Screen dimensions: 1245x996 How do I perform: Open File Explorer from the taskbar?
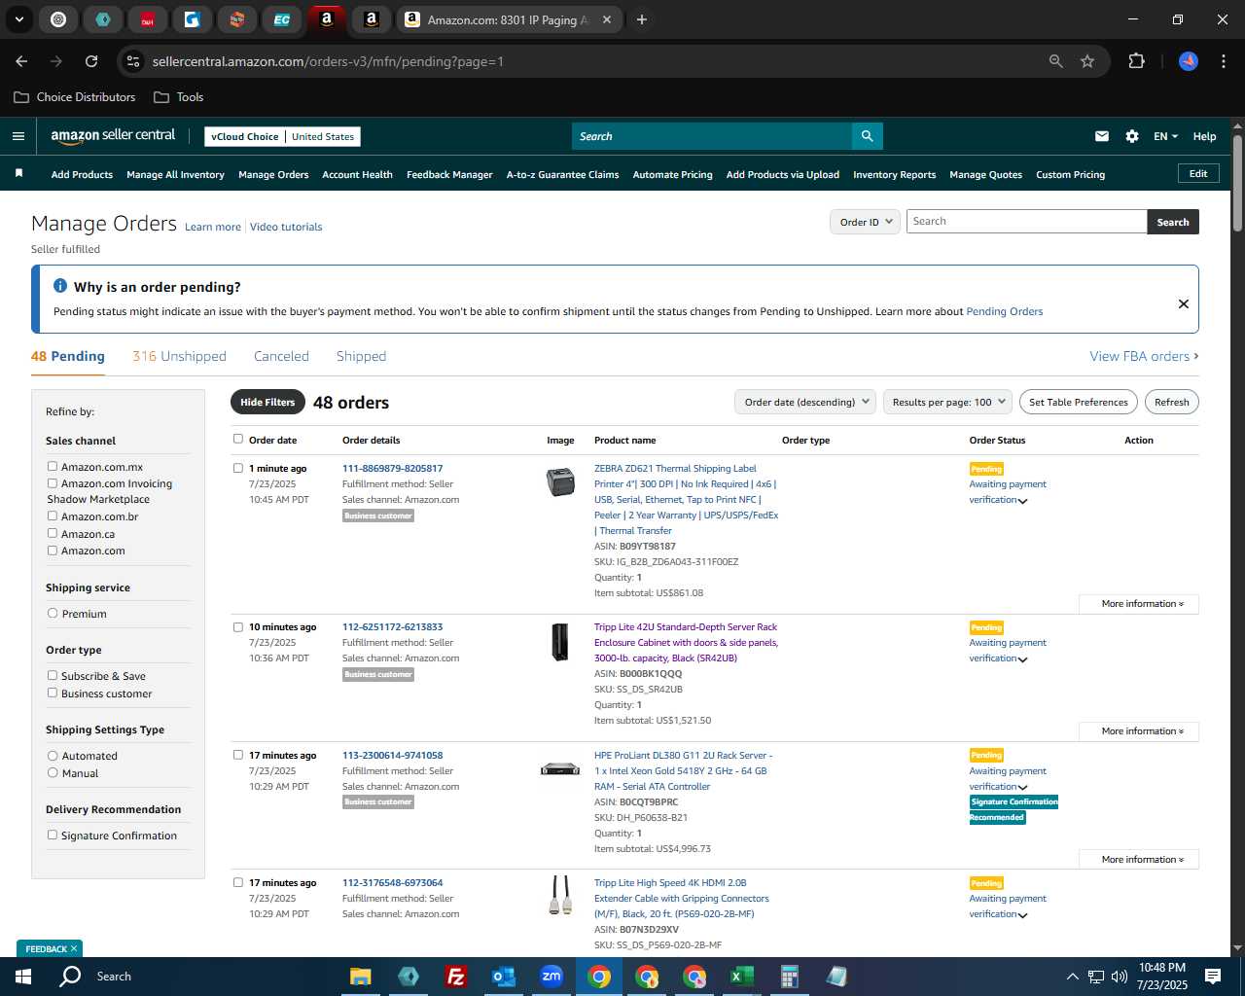tap(361, 977)
